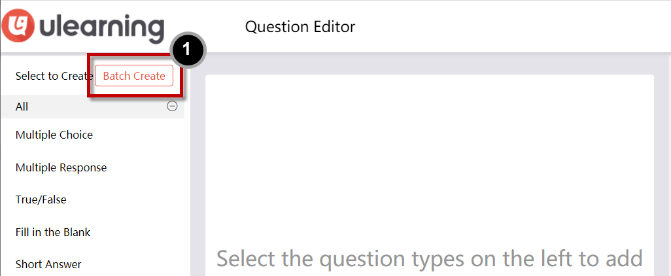Click the Select to Create label
671x276 pixels.
click(54, 76)
